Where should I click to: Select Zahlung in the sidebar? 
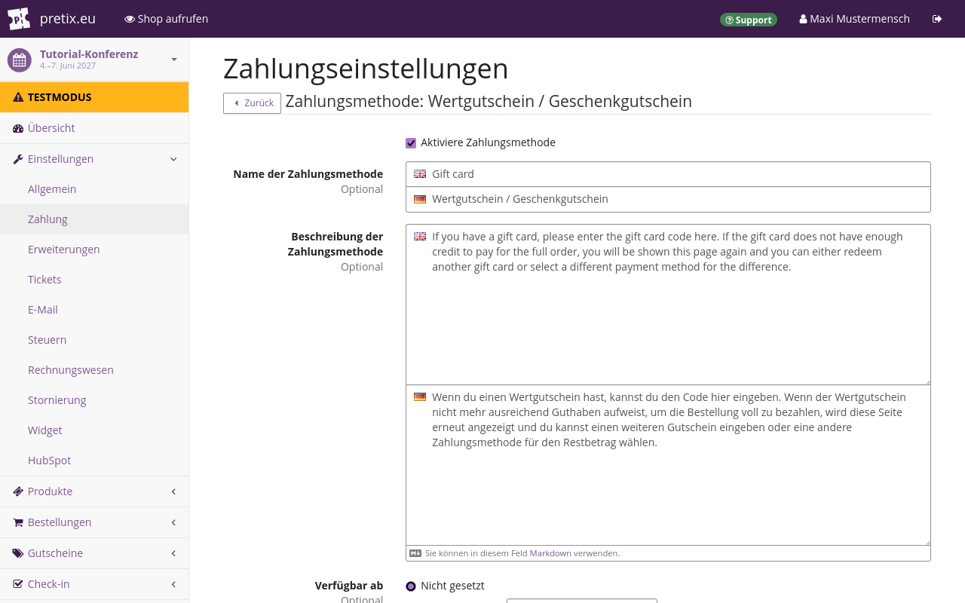point(94,219)
